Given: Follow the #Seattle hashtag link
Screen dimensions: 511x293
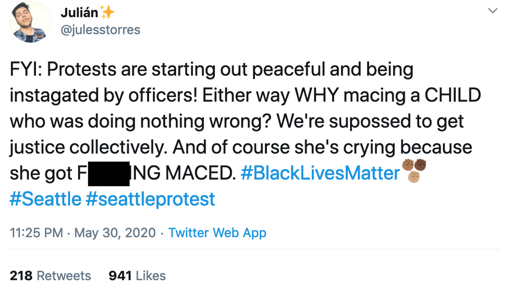Looking at the screenshot, I should (45, 199).
